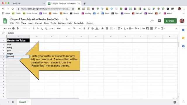Screen dimensions: 187x105
Task: Toggle italic formatting
Action: tap(89, 29)
